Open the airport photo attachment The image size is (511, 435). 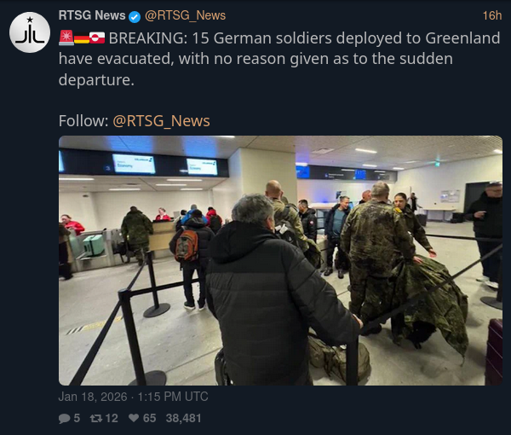click(x=280, y=260)
